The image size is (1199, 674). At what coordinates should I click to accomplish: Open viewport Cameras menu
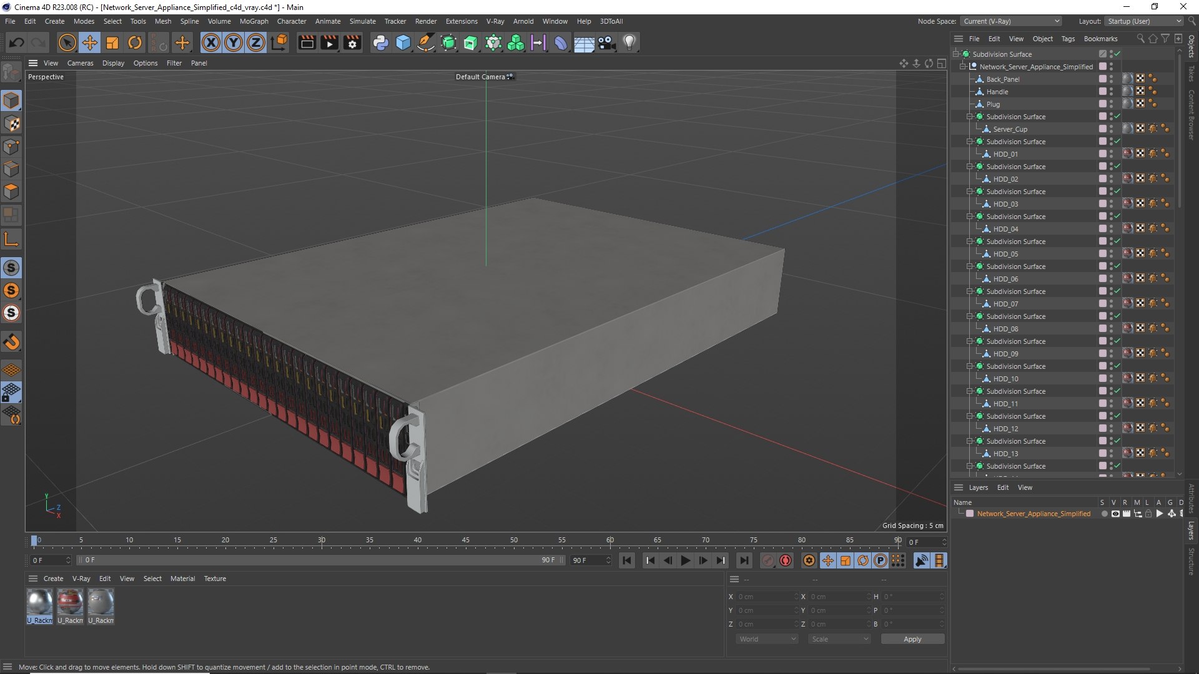[80, 63]
